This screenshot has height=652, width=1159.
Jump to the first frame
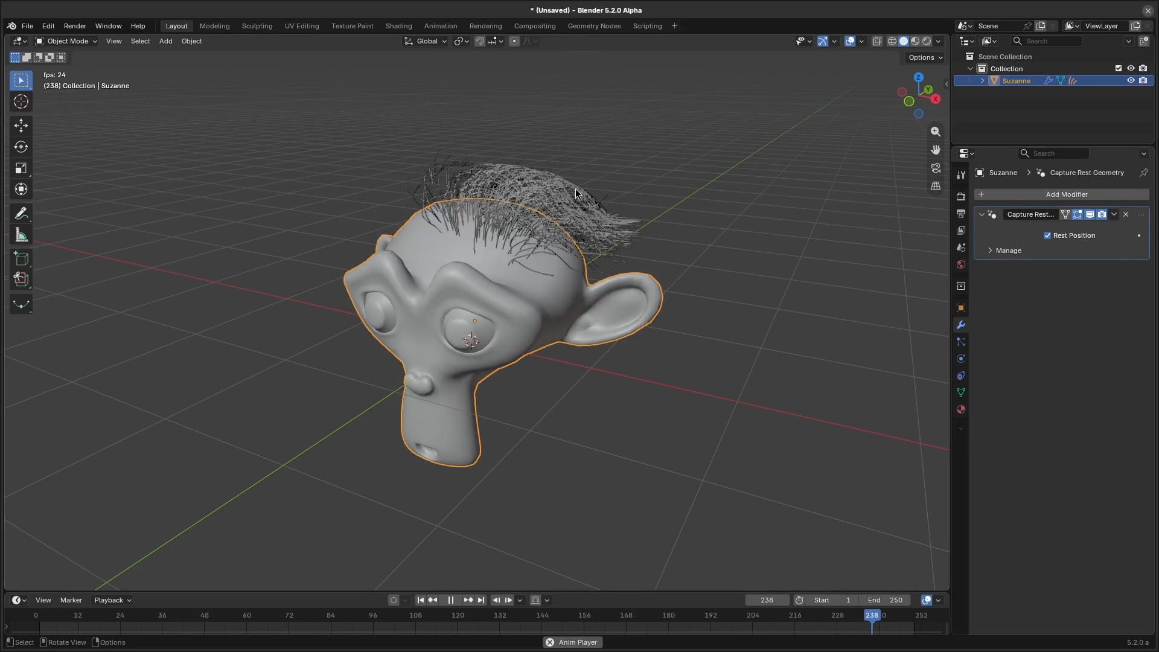421,600
